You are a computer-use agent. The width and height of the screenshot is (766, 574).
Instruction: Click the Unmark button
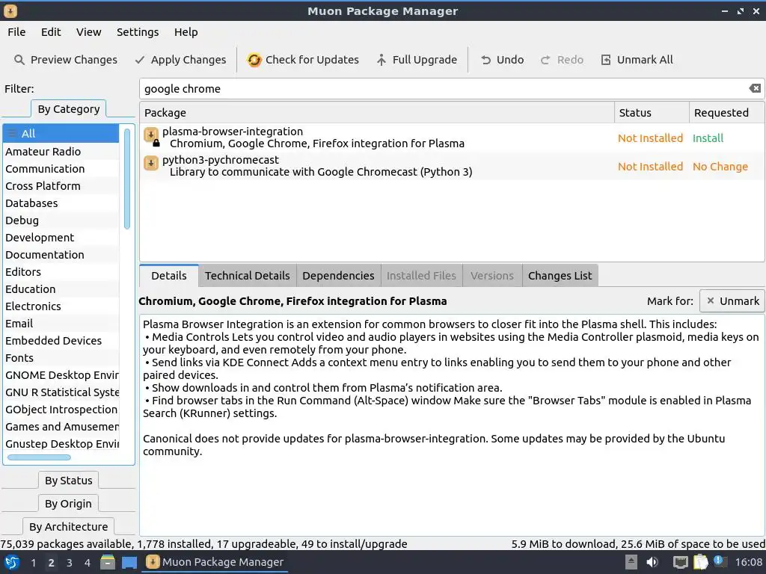click(x=732, y=301)
